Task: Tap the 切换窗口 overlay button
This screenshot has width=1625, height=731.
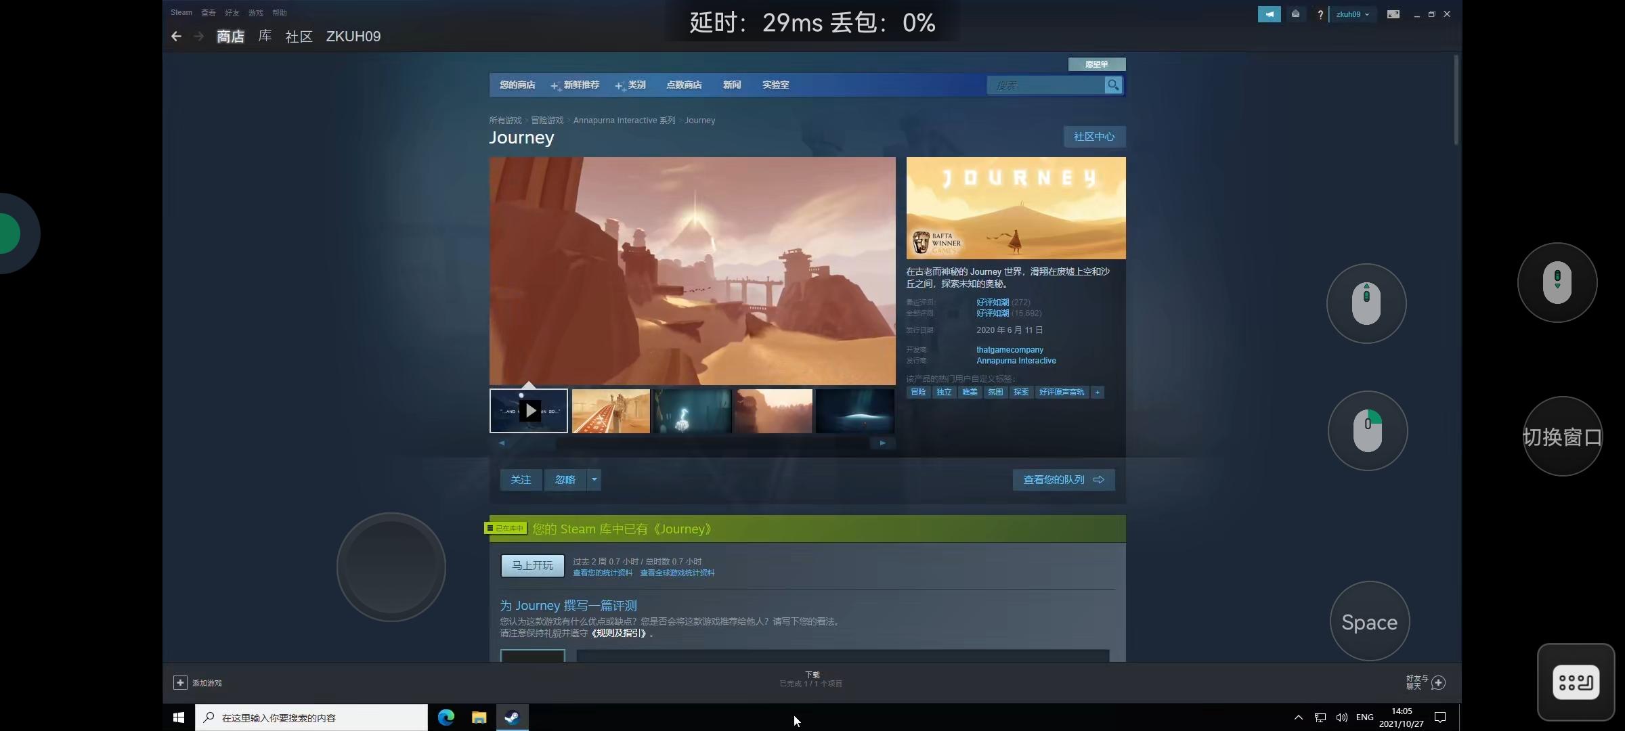Action: (x=1563, y=437)
